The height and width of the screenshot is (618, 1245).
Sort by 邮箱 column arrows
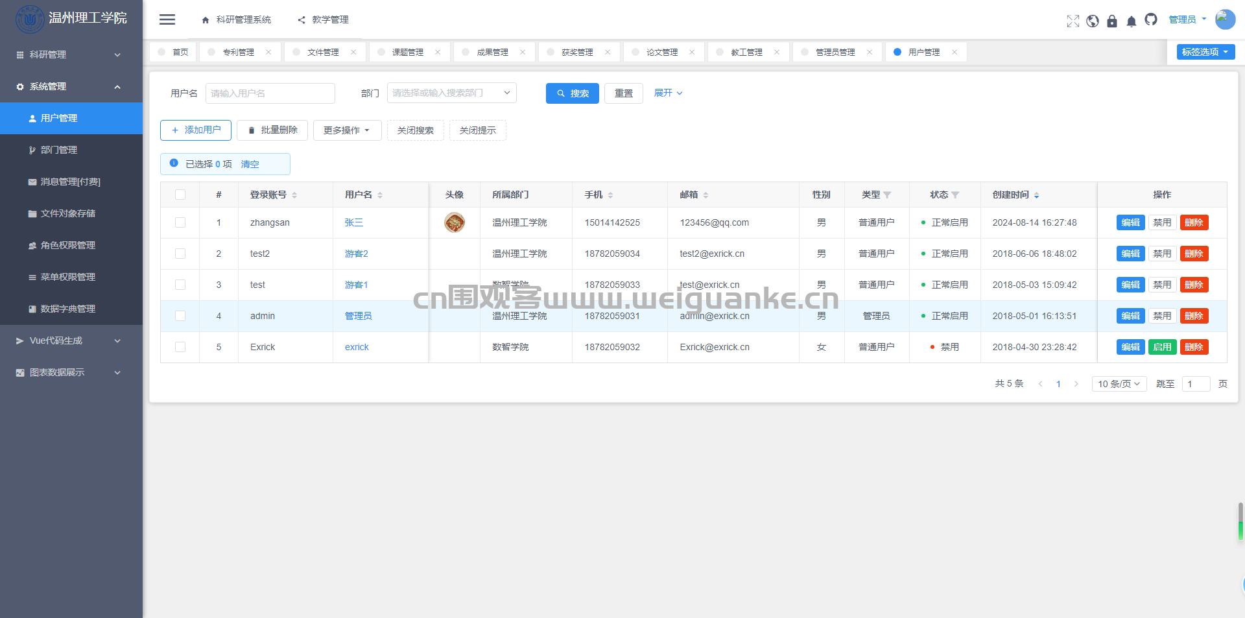pyautogui.click(x=705, y=195)
